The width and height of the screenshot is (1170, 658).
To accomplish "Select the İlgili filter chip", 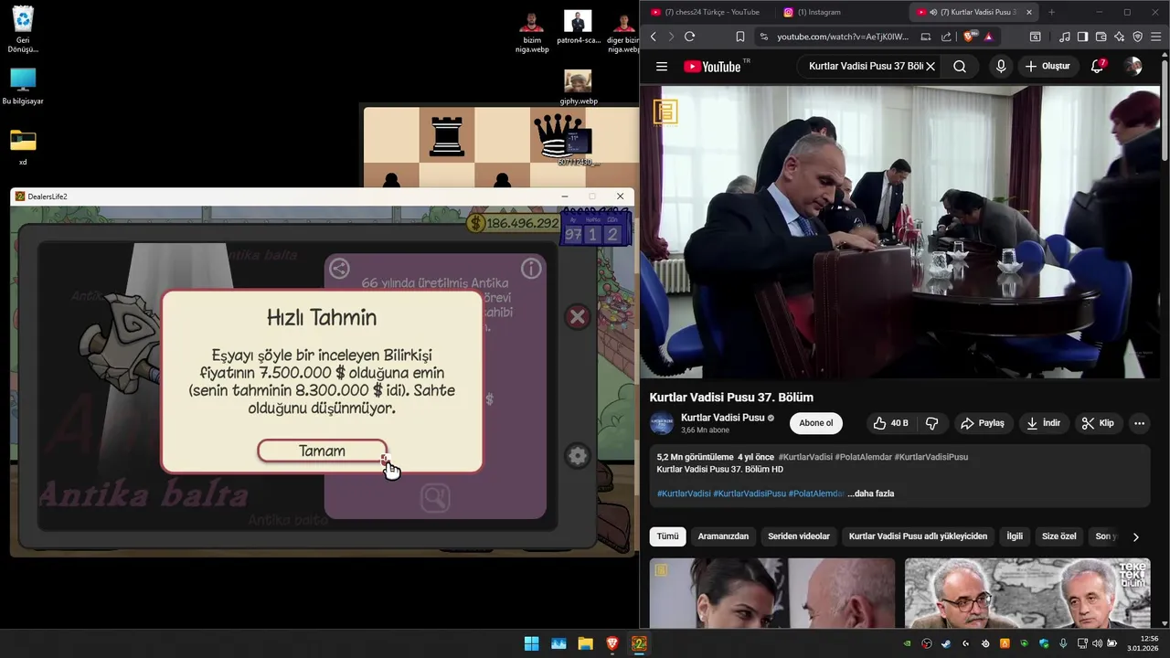I will (1015, 536).
